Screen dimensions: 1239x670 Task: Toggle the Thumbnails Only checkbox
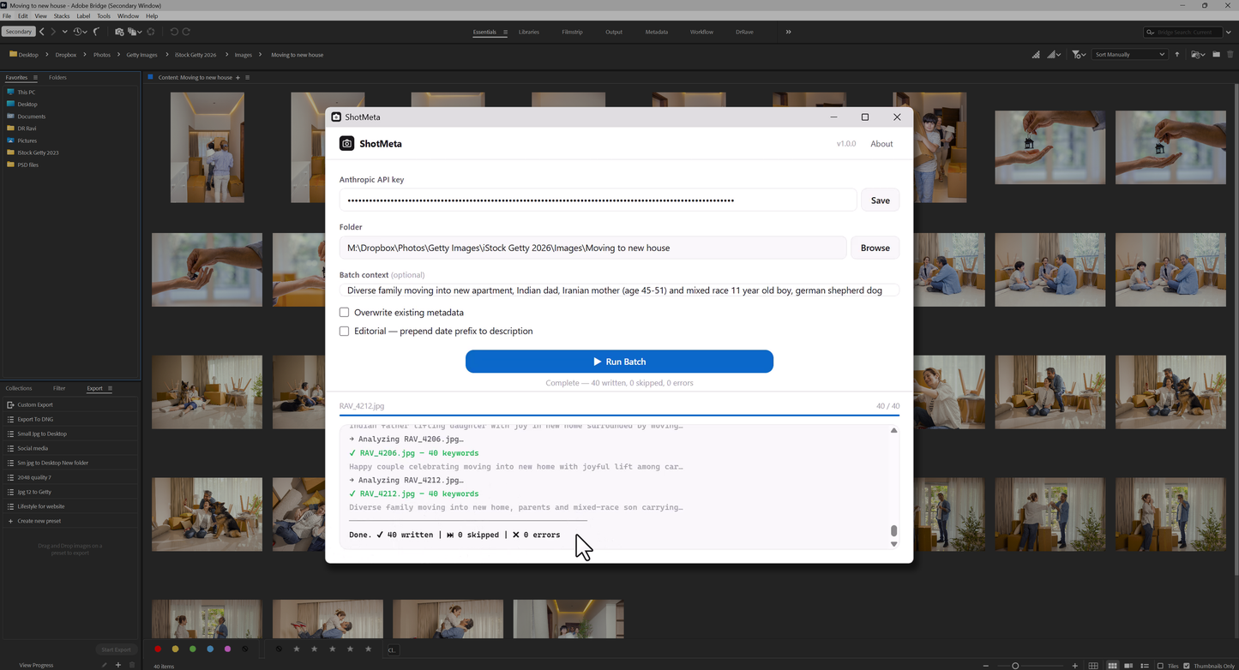click(1187, 666)
